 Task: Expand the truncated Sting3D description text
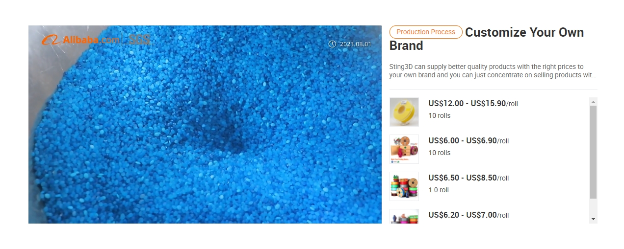point(493,71)
